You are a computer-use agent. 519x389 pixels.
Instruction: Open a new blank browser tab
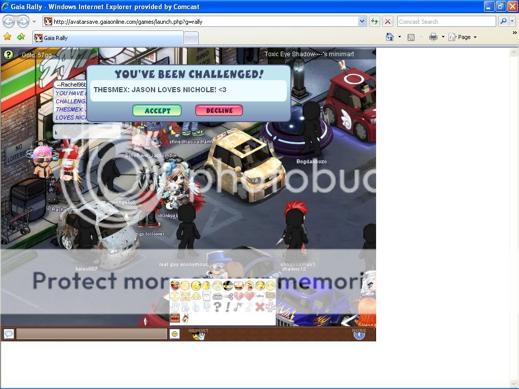coord(191,38)
